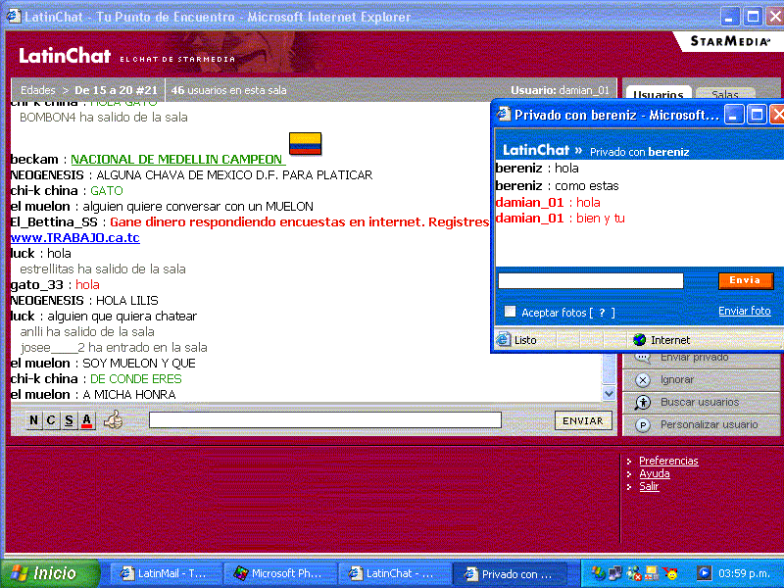The image size is (784, 588).
Task: Select Buscar usuarios option
Action: click(701, 402)
